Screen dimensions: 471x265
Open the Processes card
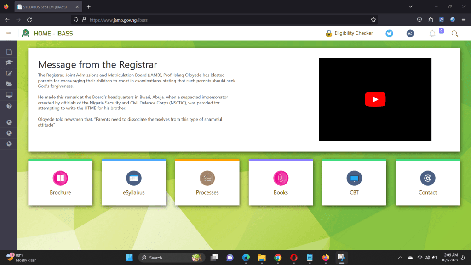[x=207, y=182]
